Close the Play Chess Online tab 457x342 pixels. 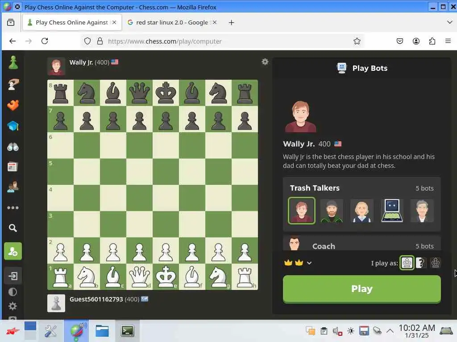point(114,22)
